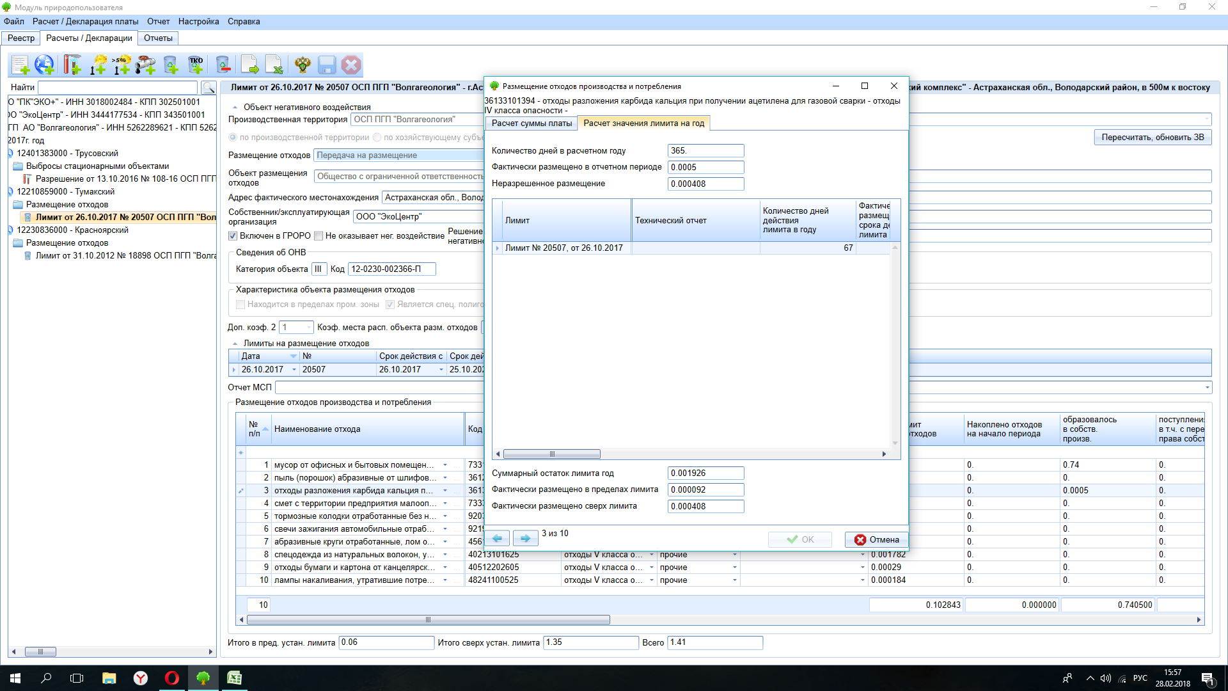
Task: Click the dialog's horizontal scrollbar thumb
Action: [551, 454]
